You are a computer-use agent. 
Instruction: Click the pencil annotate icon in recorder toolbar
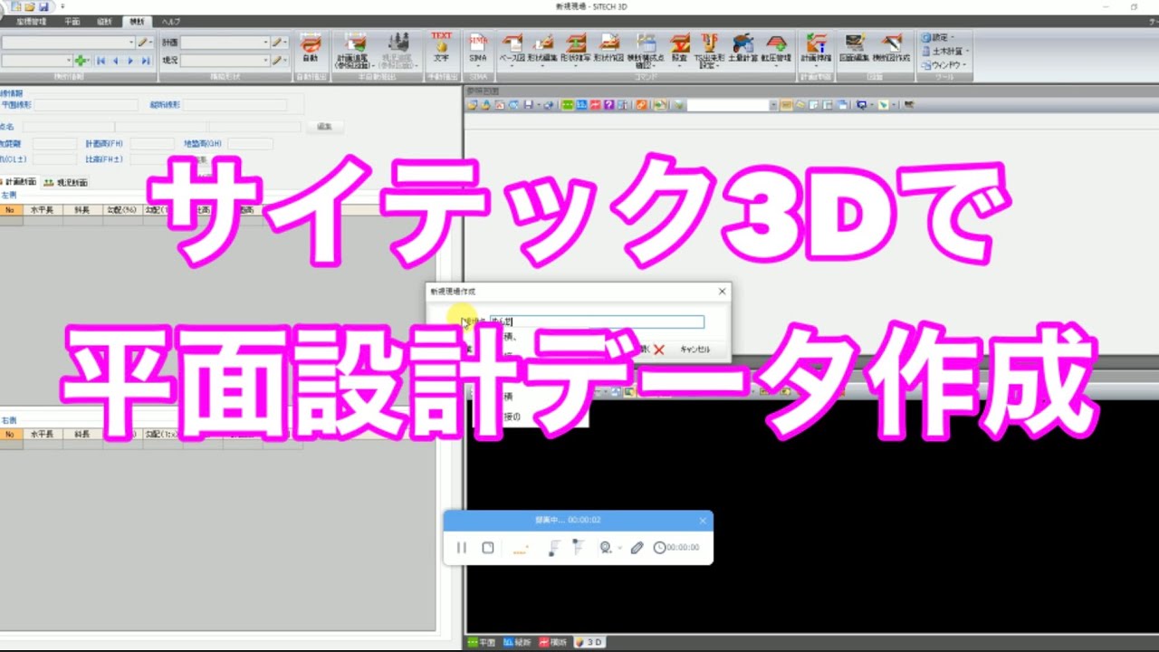click(637, 548)
